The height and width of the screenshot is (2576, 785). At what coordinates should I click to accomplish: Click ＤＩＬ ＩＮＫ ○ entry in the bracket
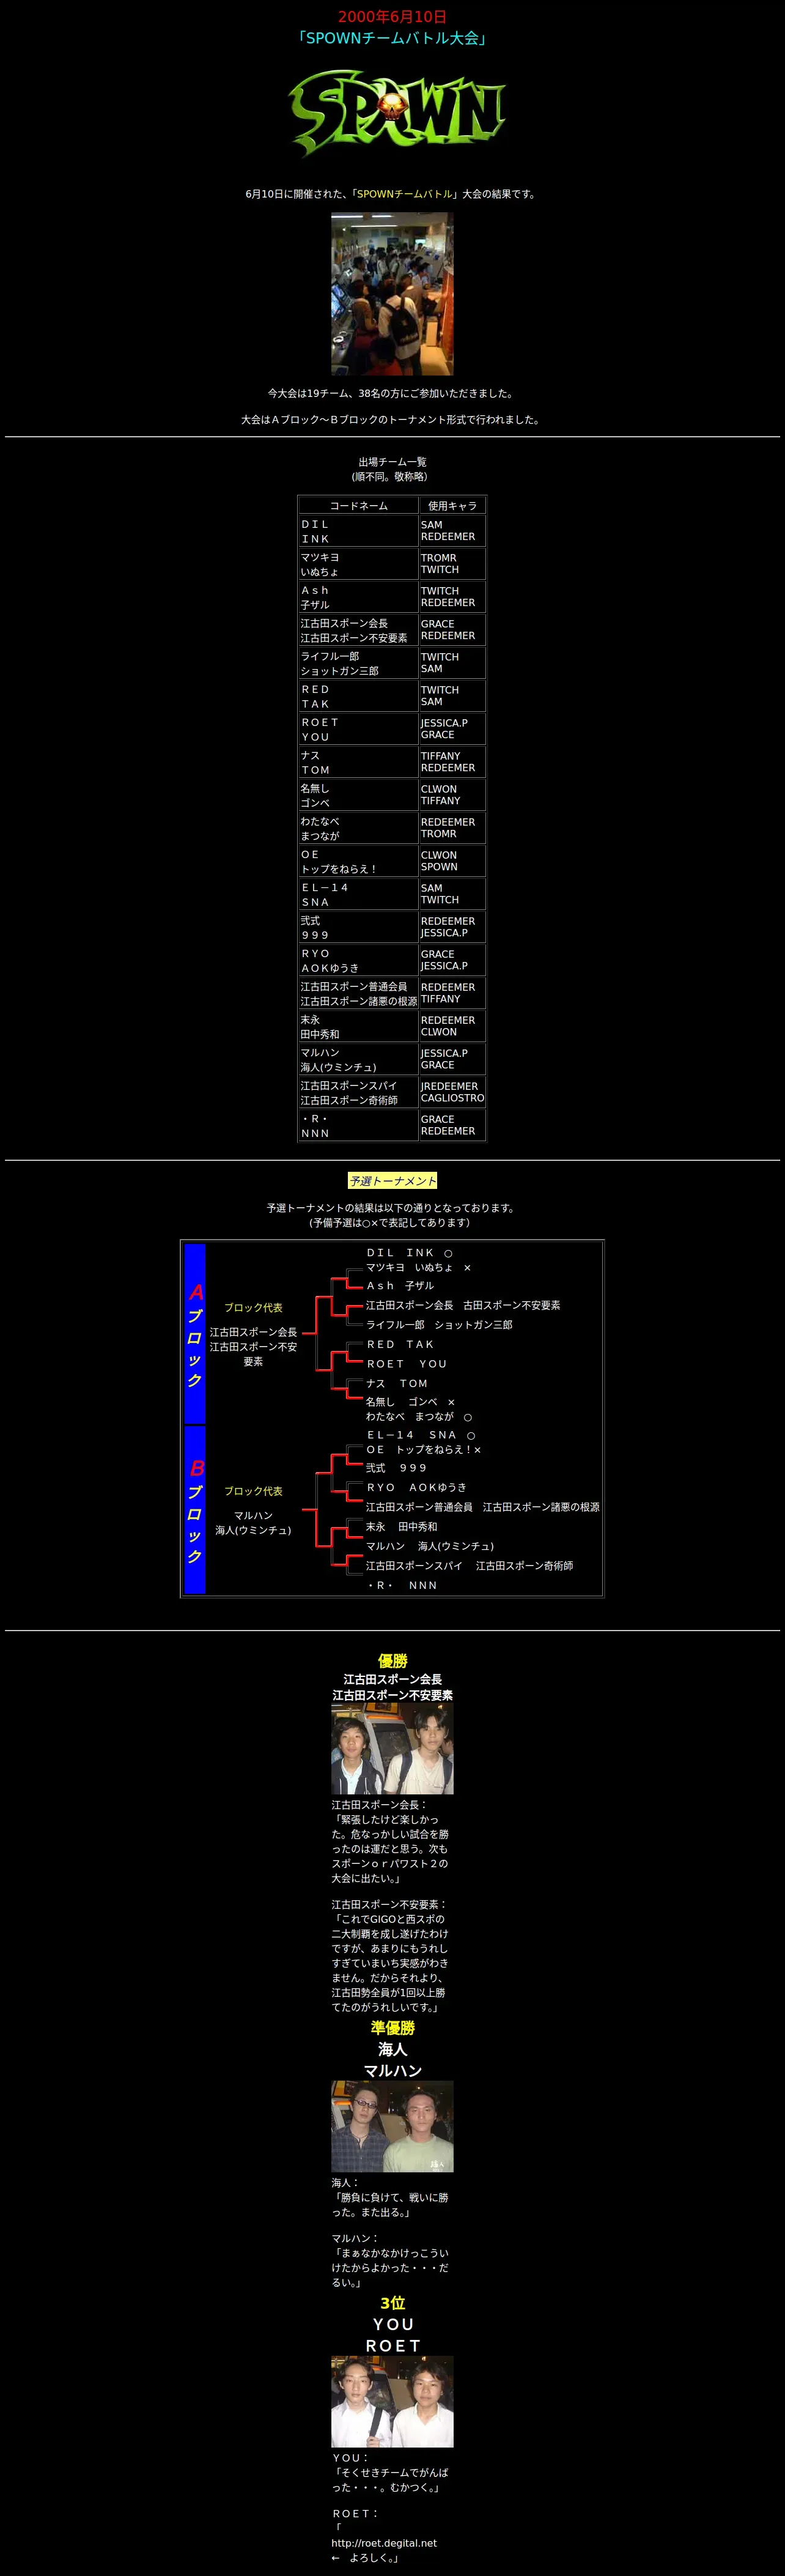[x=409, y=1253]
